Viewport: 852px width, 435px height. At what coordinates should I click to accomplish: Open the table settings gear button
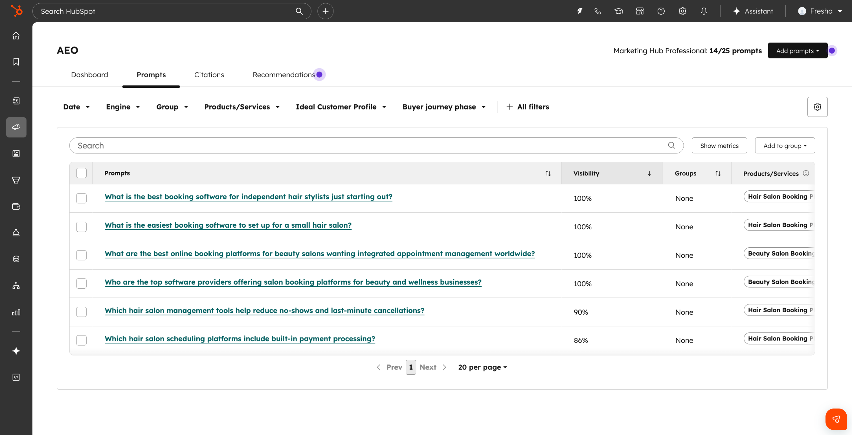tap(817, 107)
